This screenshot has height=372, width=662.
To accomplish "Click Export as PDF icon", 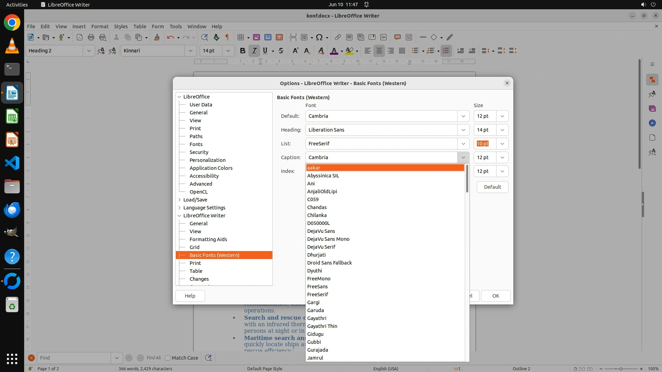I will 80,37.
